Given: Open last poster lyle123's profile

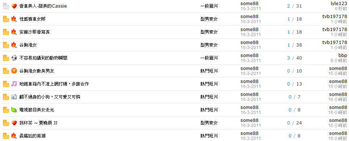Looking at the screenshot, I should (x=339, y=4).
